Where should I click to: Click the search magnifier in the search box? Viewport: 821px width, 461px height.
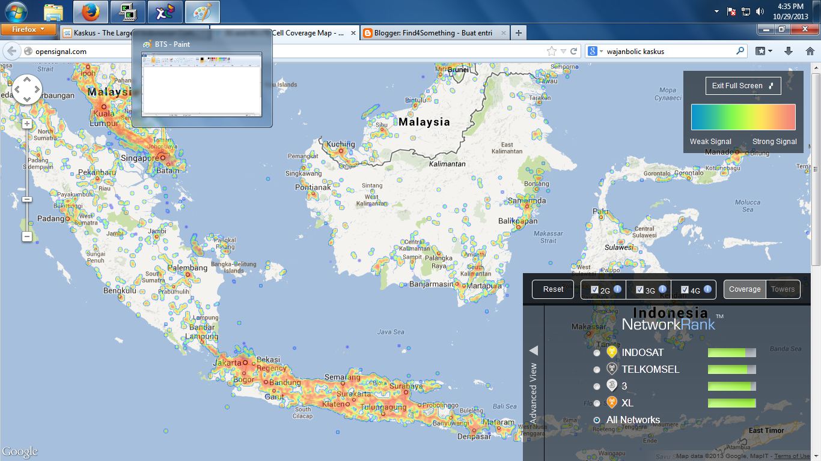pyautogui.click(x=740, y=52)
